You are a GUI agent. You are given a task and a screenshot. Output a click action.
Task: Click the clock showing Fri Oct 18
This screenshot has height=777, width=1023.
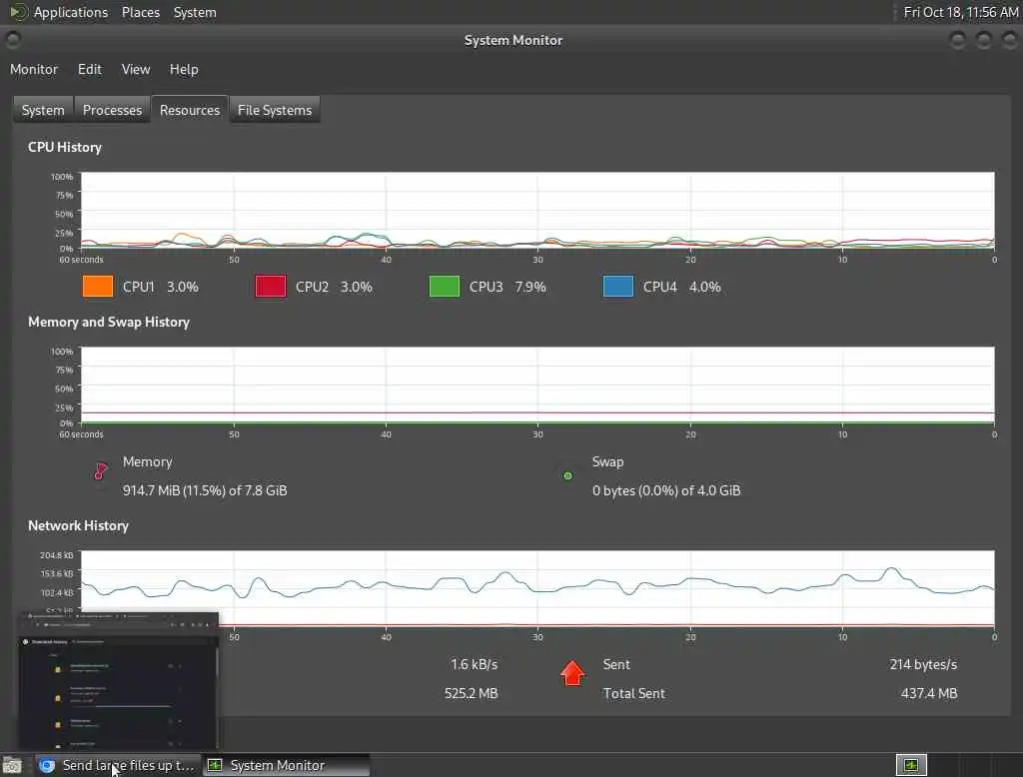pos(960,12)
